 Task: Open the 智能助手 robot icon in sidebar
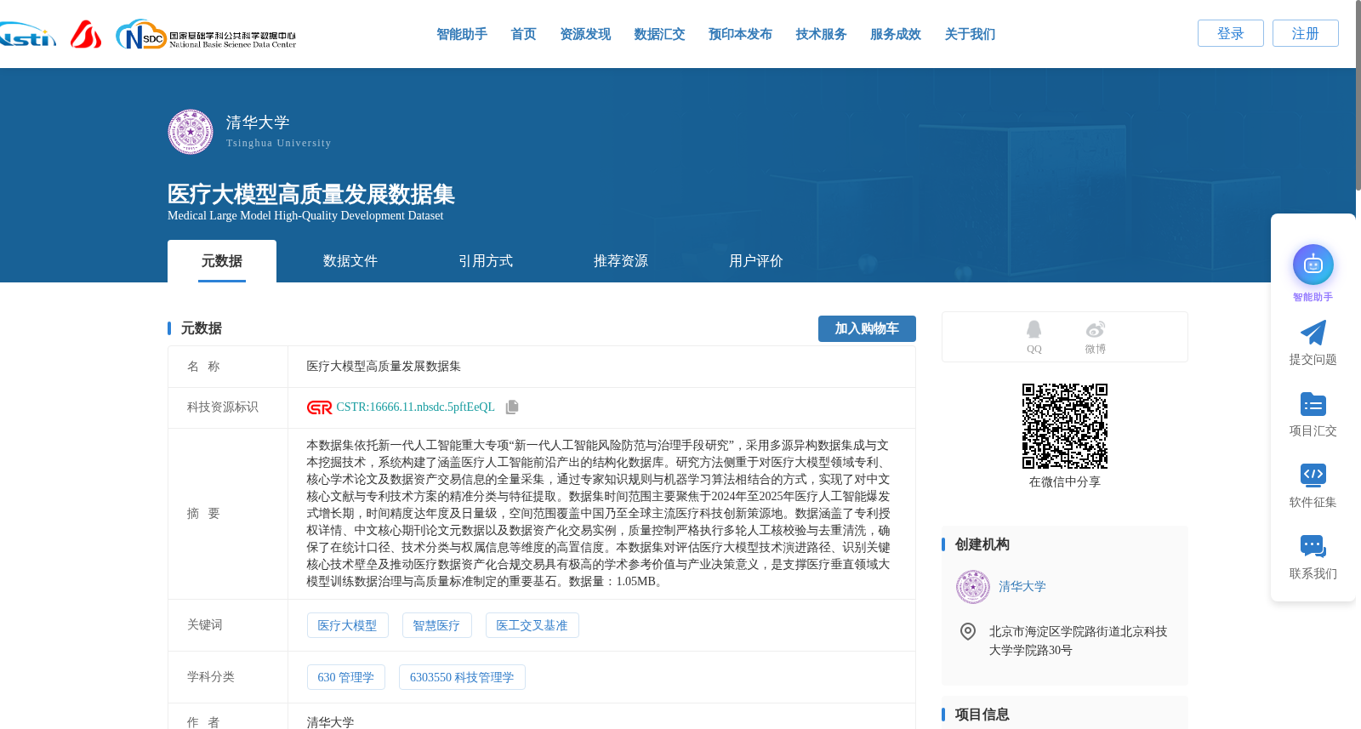tap(1313, 265)
